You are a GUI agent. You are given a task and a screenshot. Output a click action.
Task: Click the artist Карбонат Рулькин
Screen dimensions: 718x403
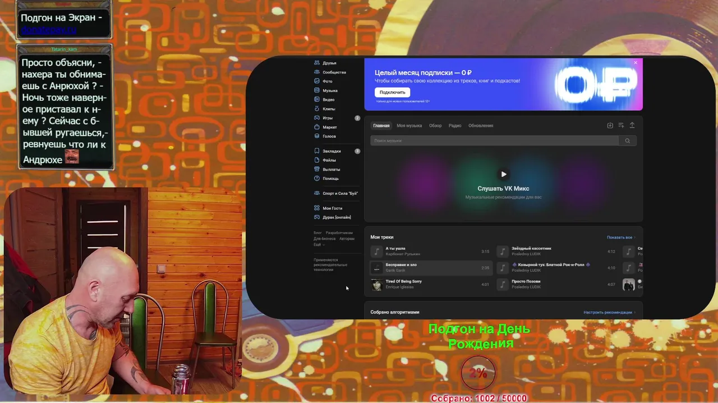[403, 254]
